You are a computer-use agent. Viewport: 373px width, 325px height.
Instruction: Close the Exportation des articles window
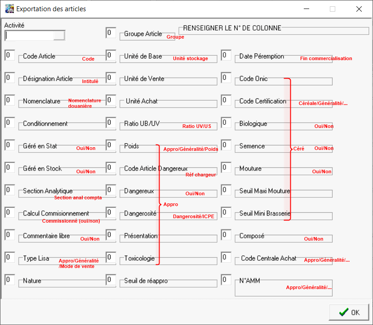pos(359,9)
